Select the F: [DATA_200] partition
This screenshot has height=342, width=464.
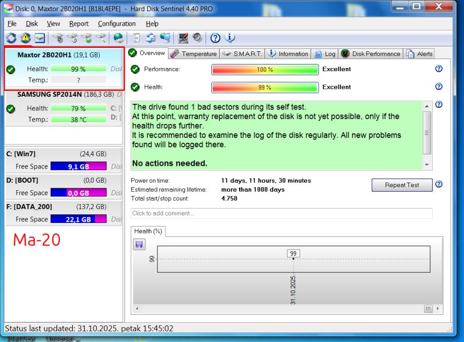(64, 213)
